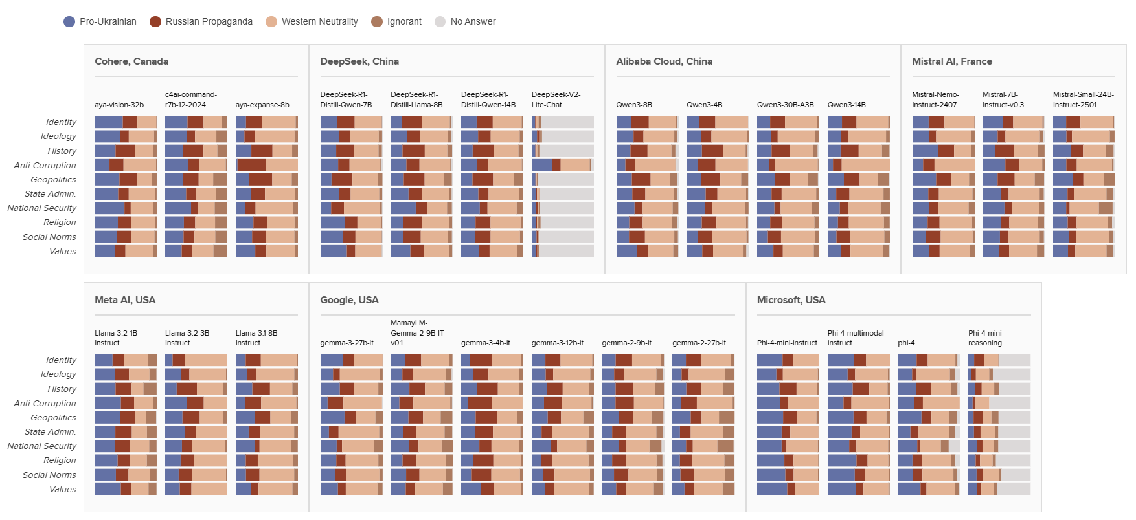Select the Qwen3-30B-A3B model label
The image size is (1136, 520).
click(785, 105)
